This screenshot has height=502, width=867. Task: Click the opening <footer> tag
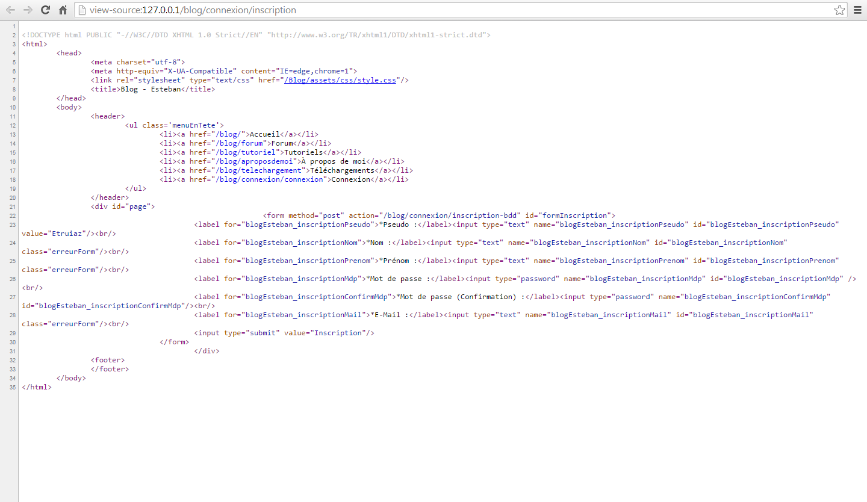point(108,360)
